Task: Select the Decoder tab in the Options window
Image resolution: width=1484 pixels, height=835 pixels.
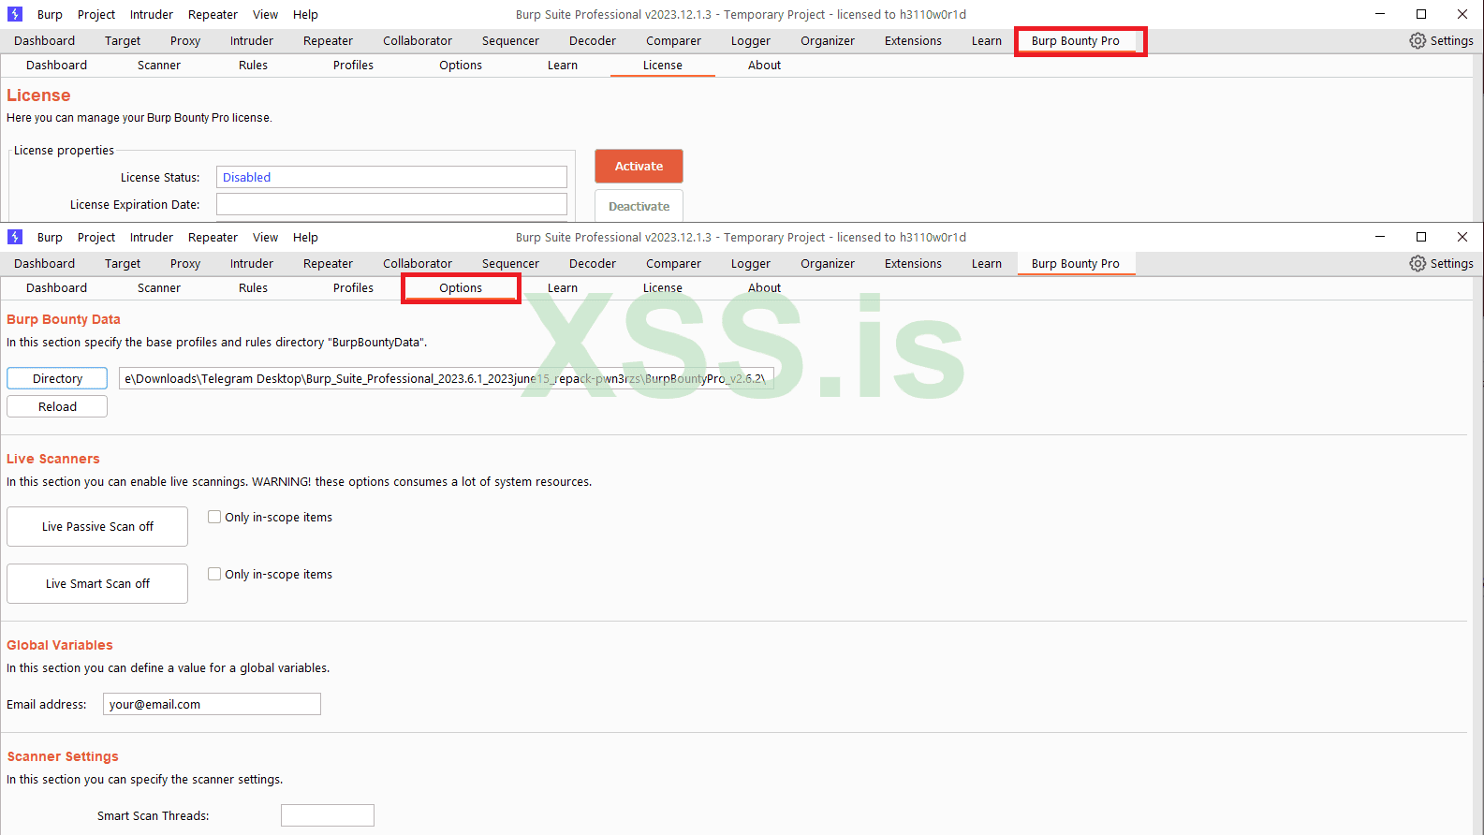Action: tap(593, 263)
